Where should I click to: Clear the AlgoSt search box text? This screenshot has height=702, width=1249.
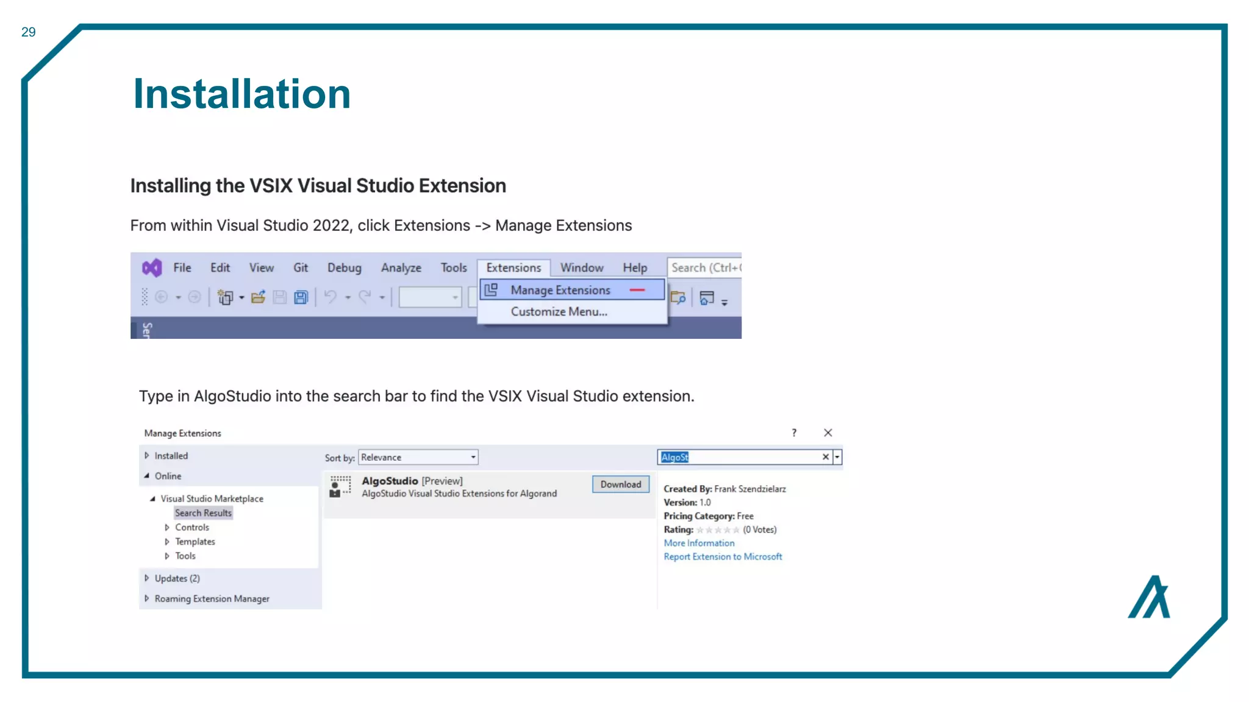pos(825,457)
